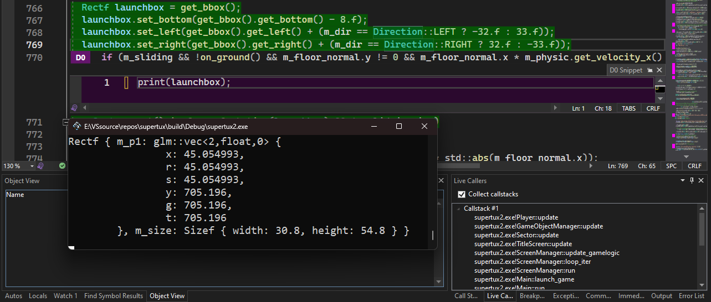The image size is (711, 302).
Task: Click Ln: 769 position indicator
Action: [618, 166]
